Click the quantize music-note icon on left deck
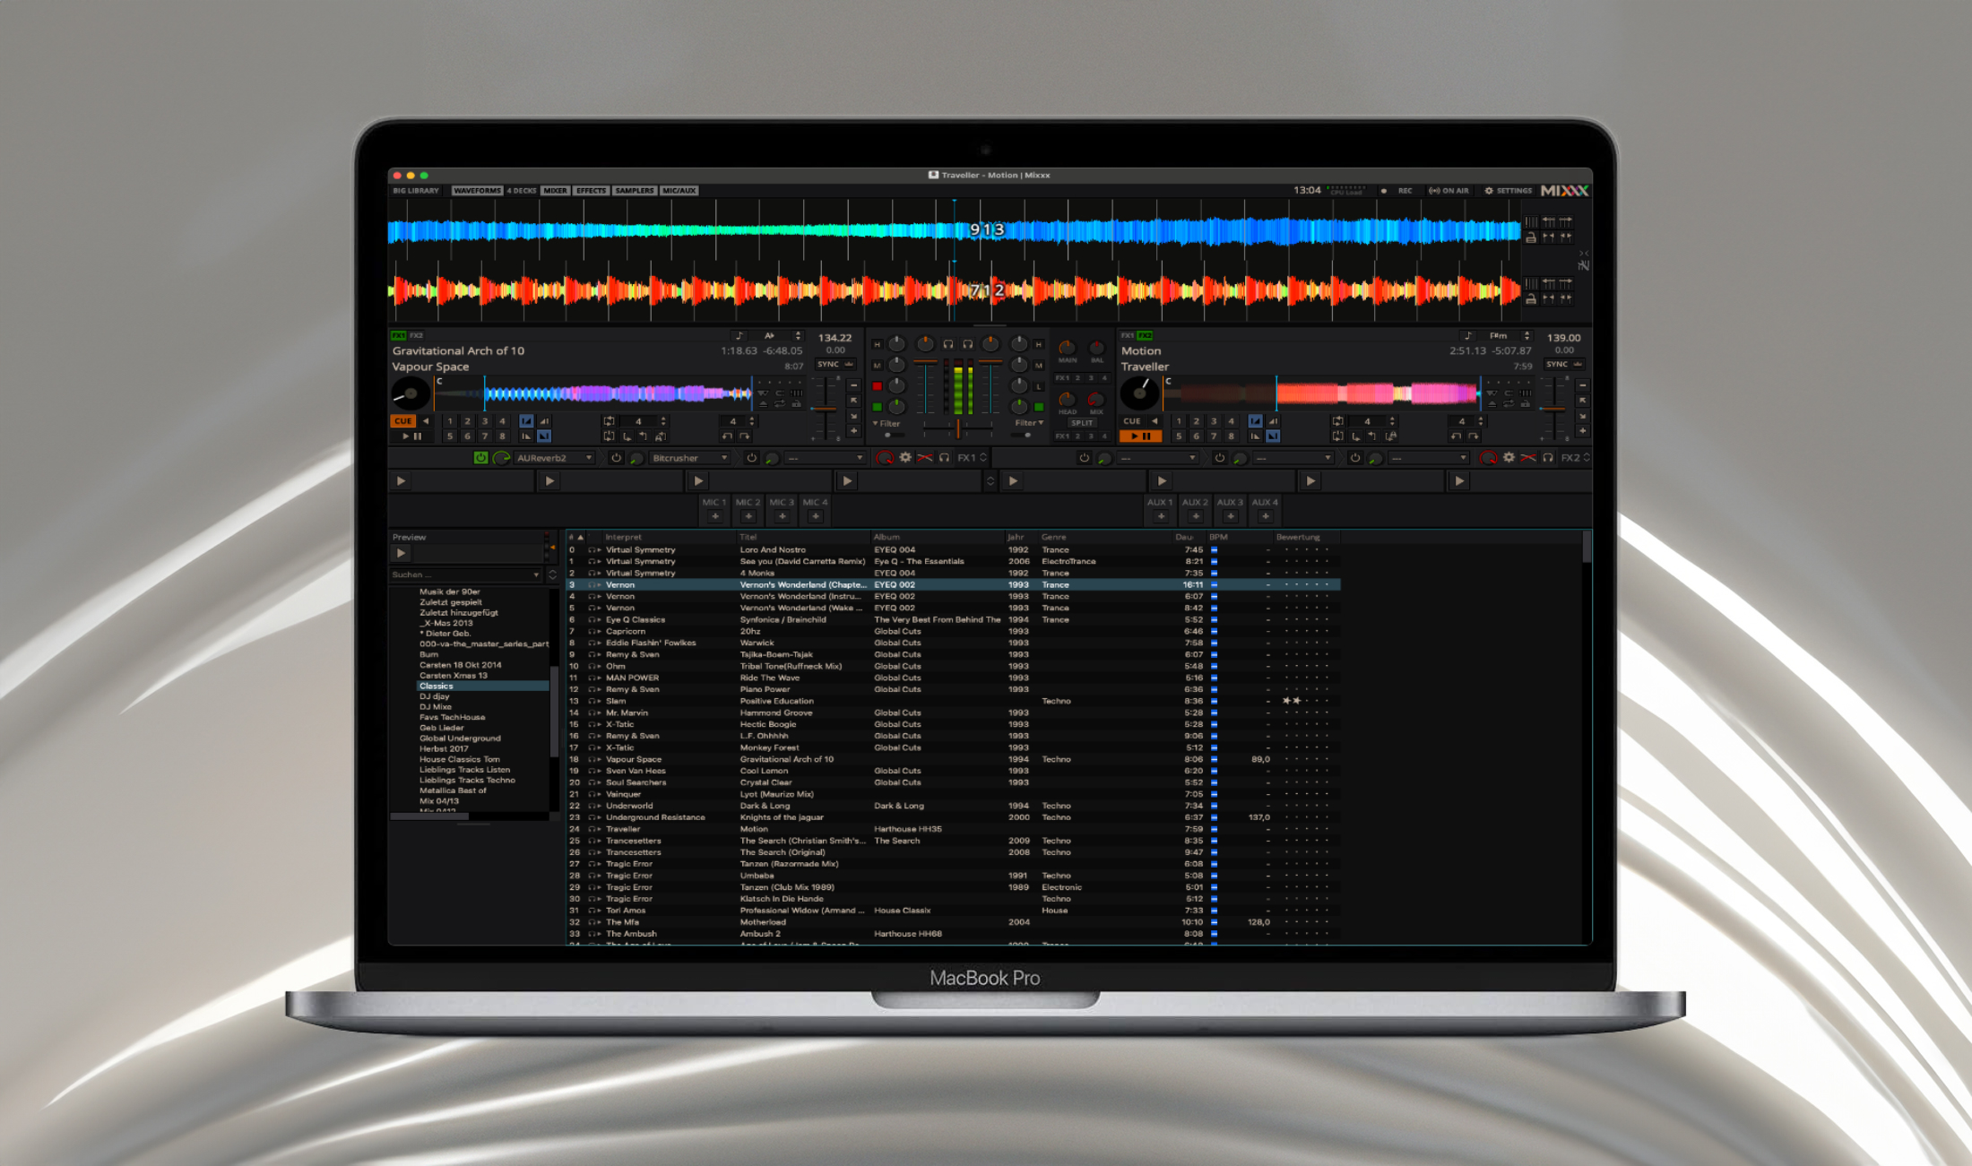This screenshot has height=1166, width=1972. tap(741, 336)
